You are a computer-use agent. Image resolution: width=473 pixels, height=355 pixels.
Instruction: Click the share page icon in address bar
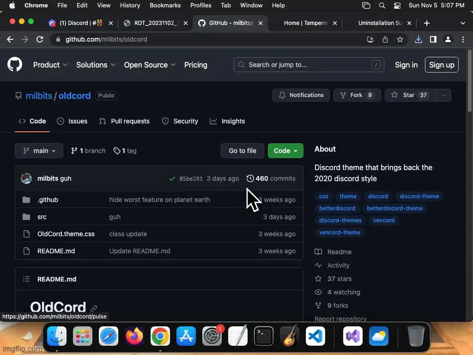[x=385, y=39]
